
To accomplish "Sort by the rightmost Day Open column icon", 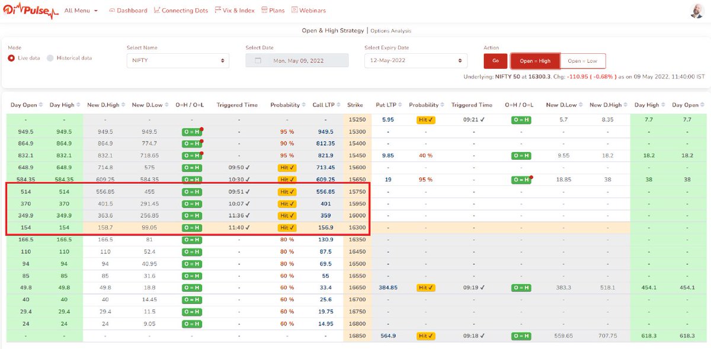I will [x=703, y=105].
